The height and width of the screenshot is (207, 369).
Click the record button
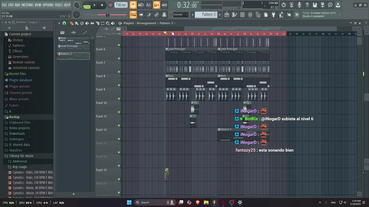click(110, 5)
